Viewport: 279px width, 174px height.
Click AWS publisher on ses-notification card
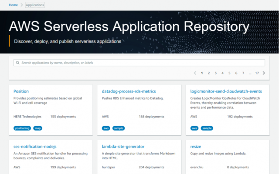tap(17, 167)
